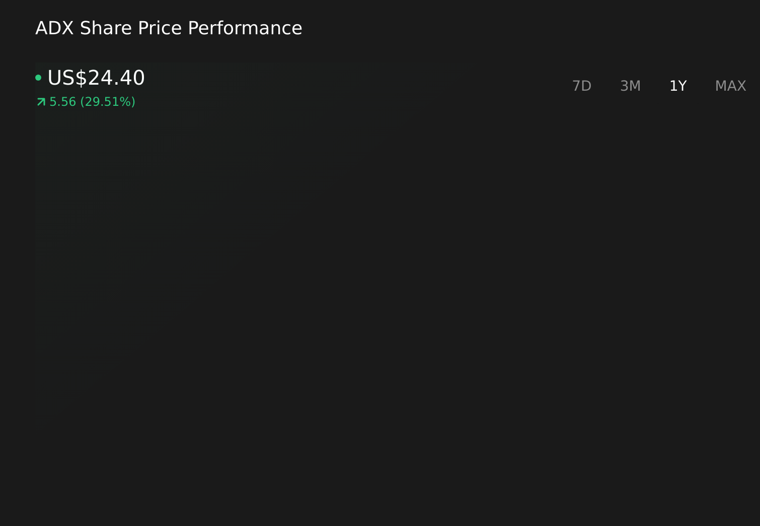
Task: Click the green change text row
Action: 86,102
